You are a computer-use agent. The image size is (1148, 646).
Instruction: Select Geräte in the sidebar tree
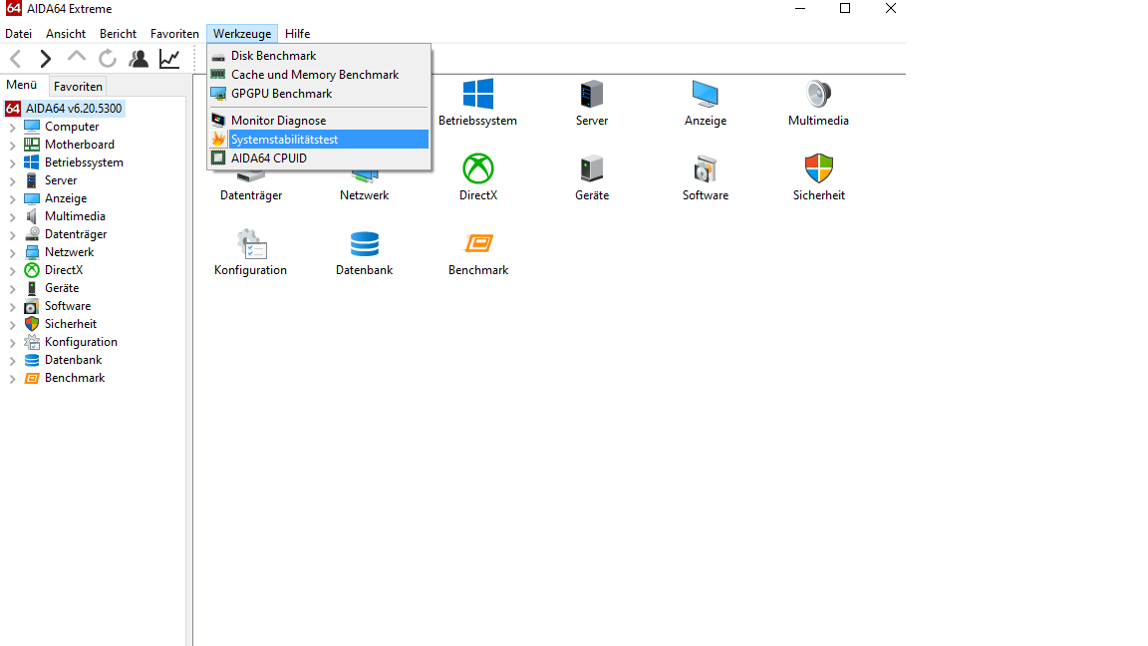pos(62,288)
